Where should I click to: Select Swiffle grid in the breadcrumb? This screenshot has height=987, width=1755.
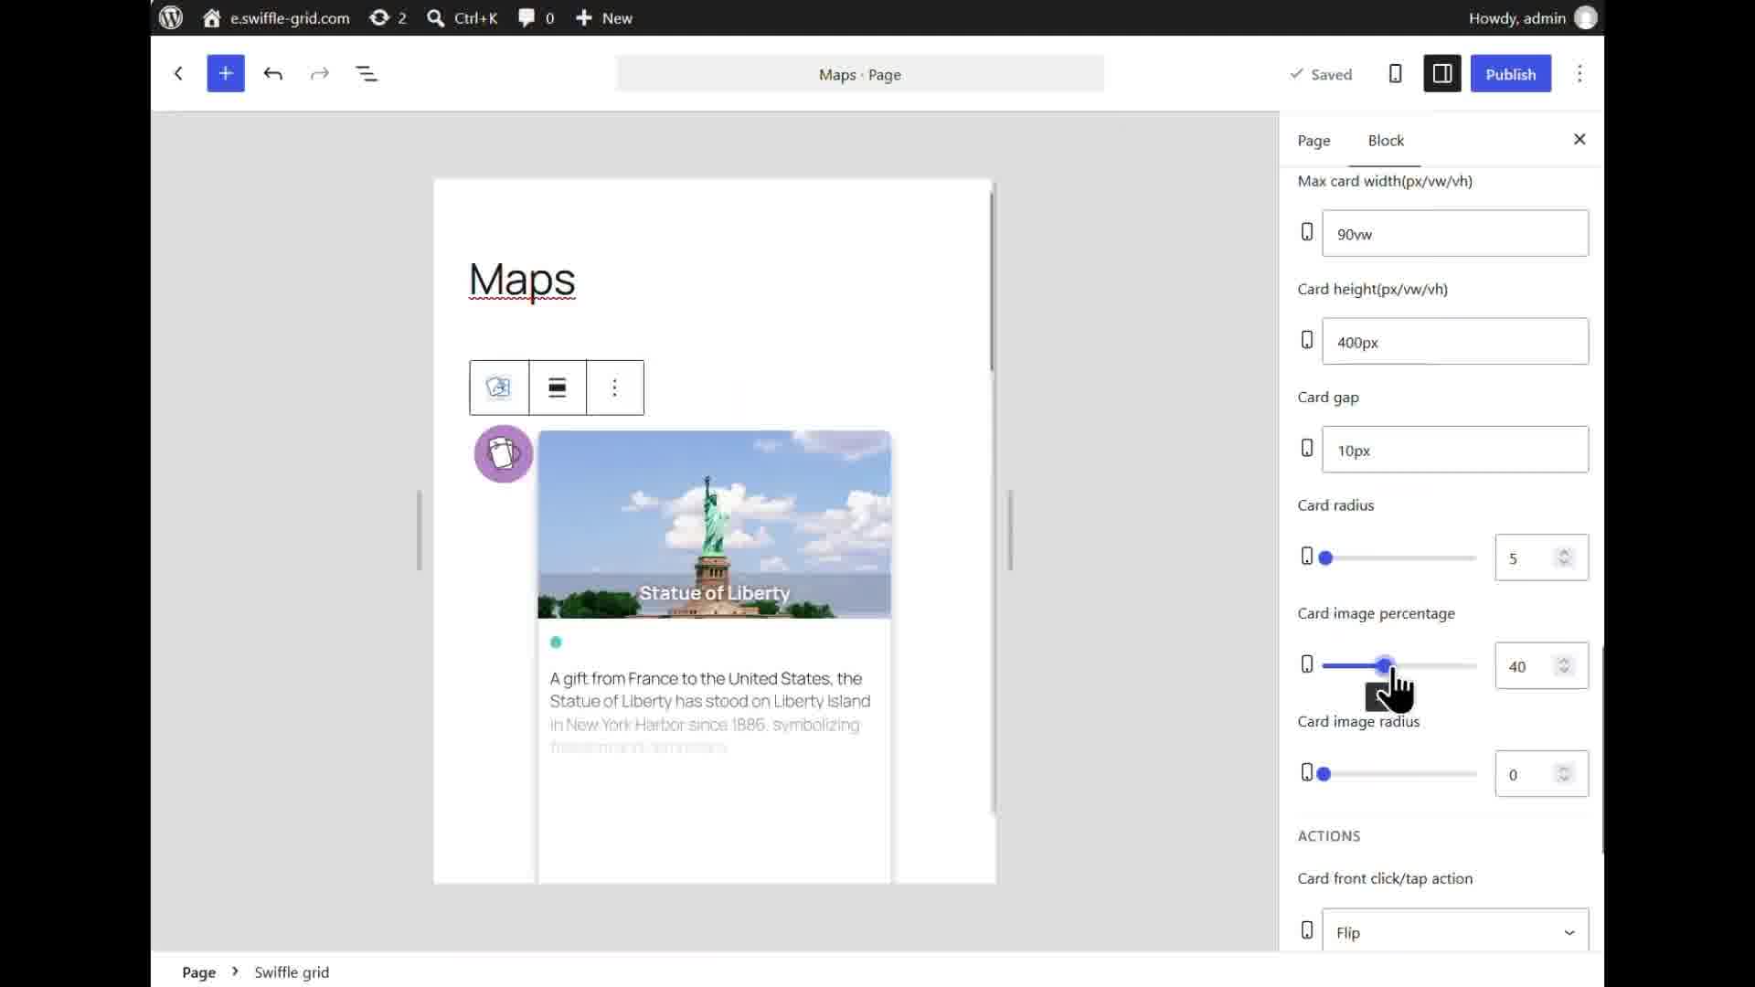292,972
